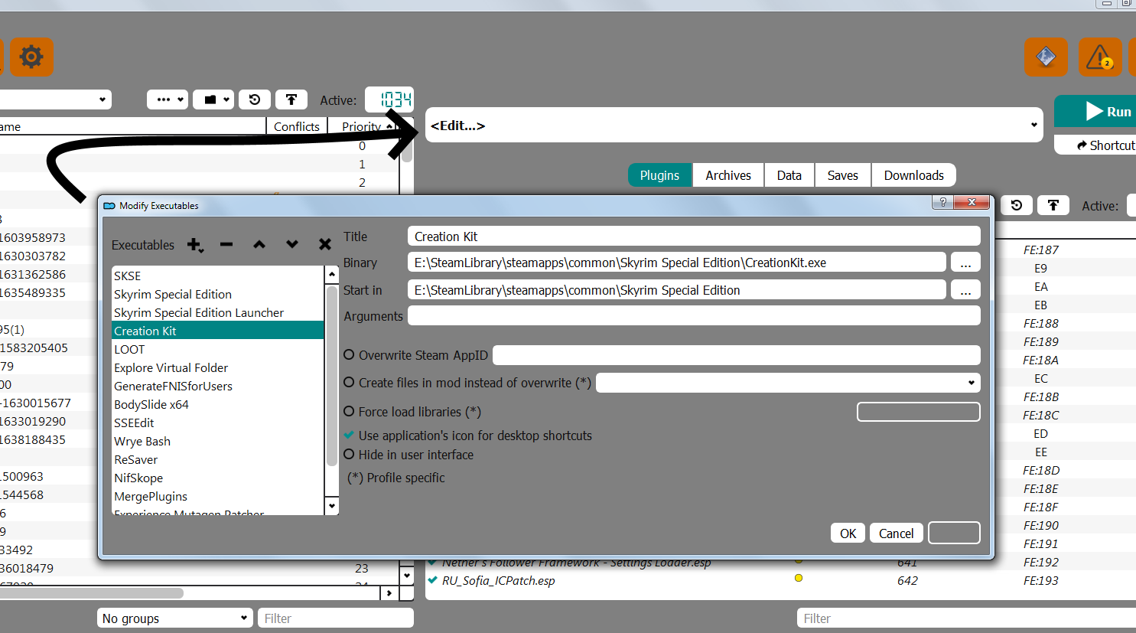The height and width of the screenshot is (633, 1136).
Task: Select Explore Virtual Folder executable
Action: click(x=218, y=367)
